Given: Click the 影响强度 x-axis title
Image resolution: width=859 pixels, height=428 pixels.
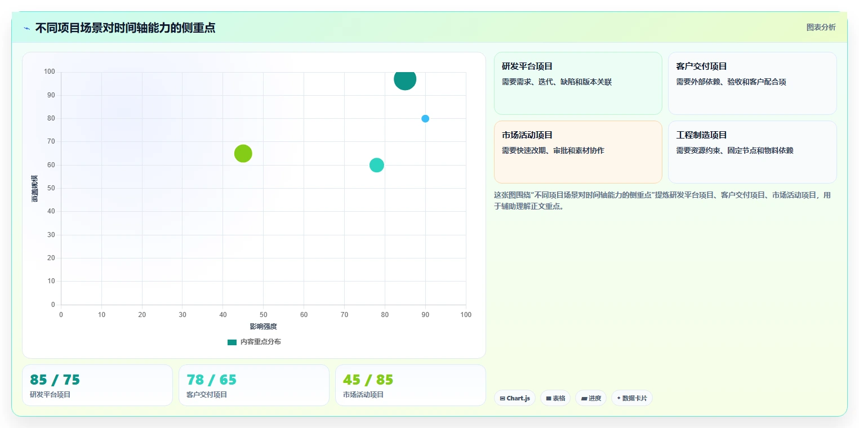Looking at the screenshot, I should (264, 327).
